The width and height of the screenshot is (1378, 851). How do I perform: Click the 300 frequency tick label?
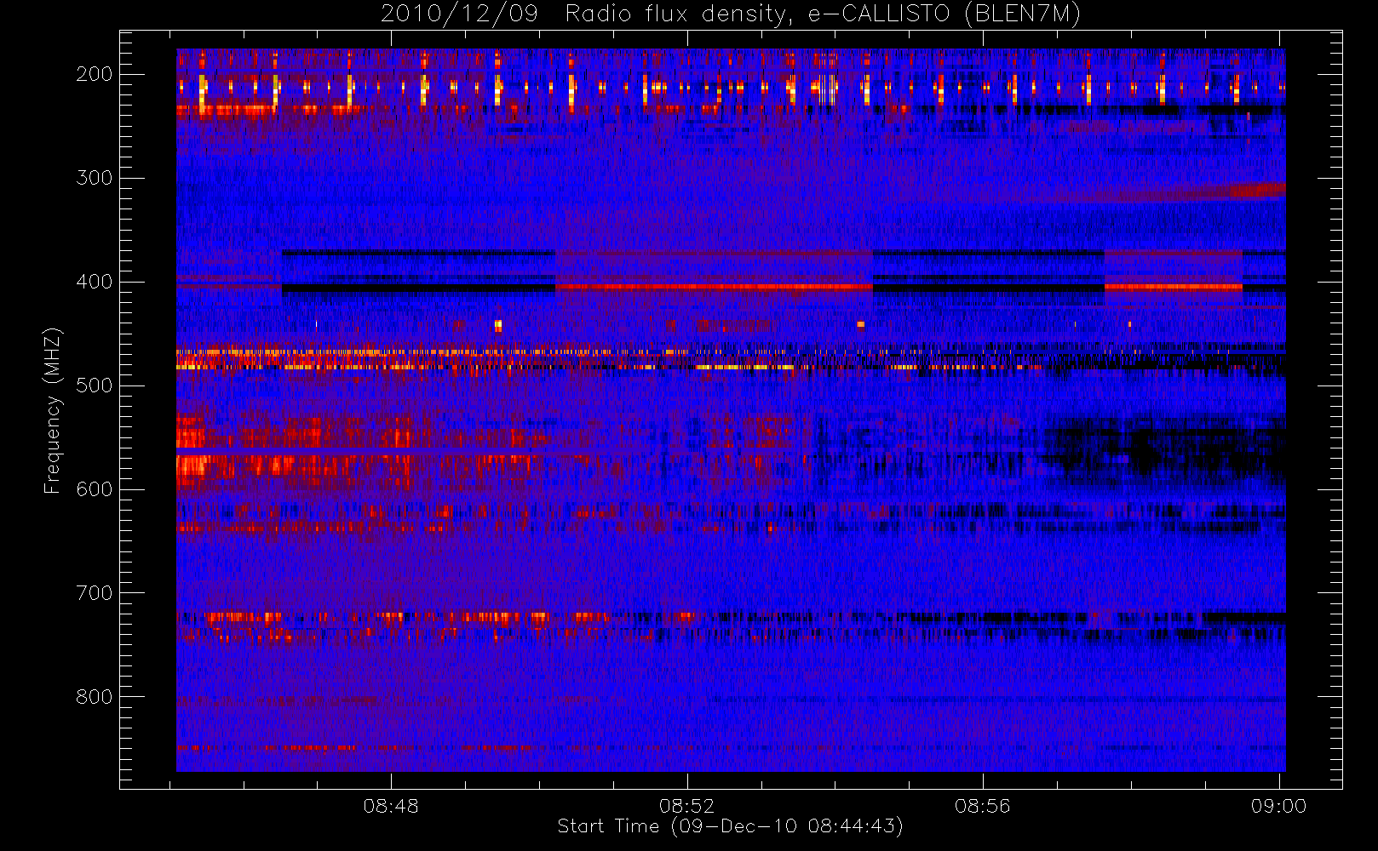click(x=95, y=178)
